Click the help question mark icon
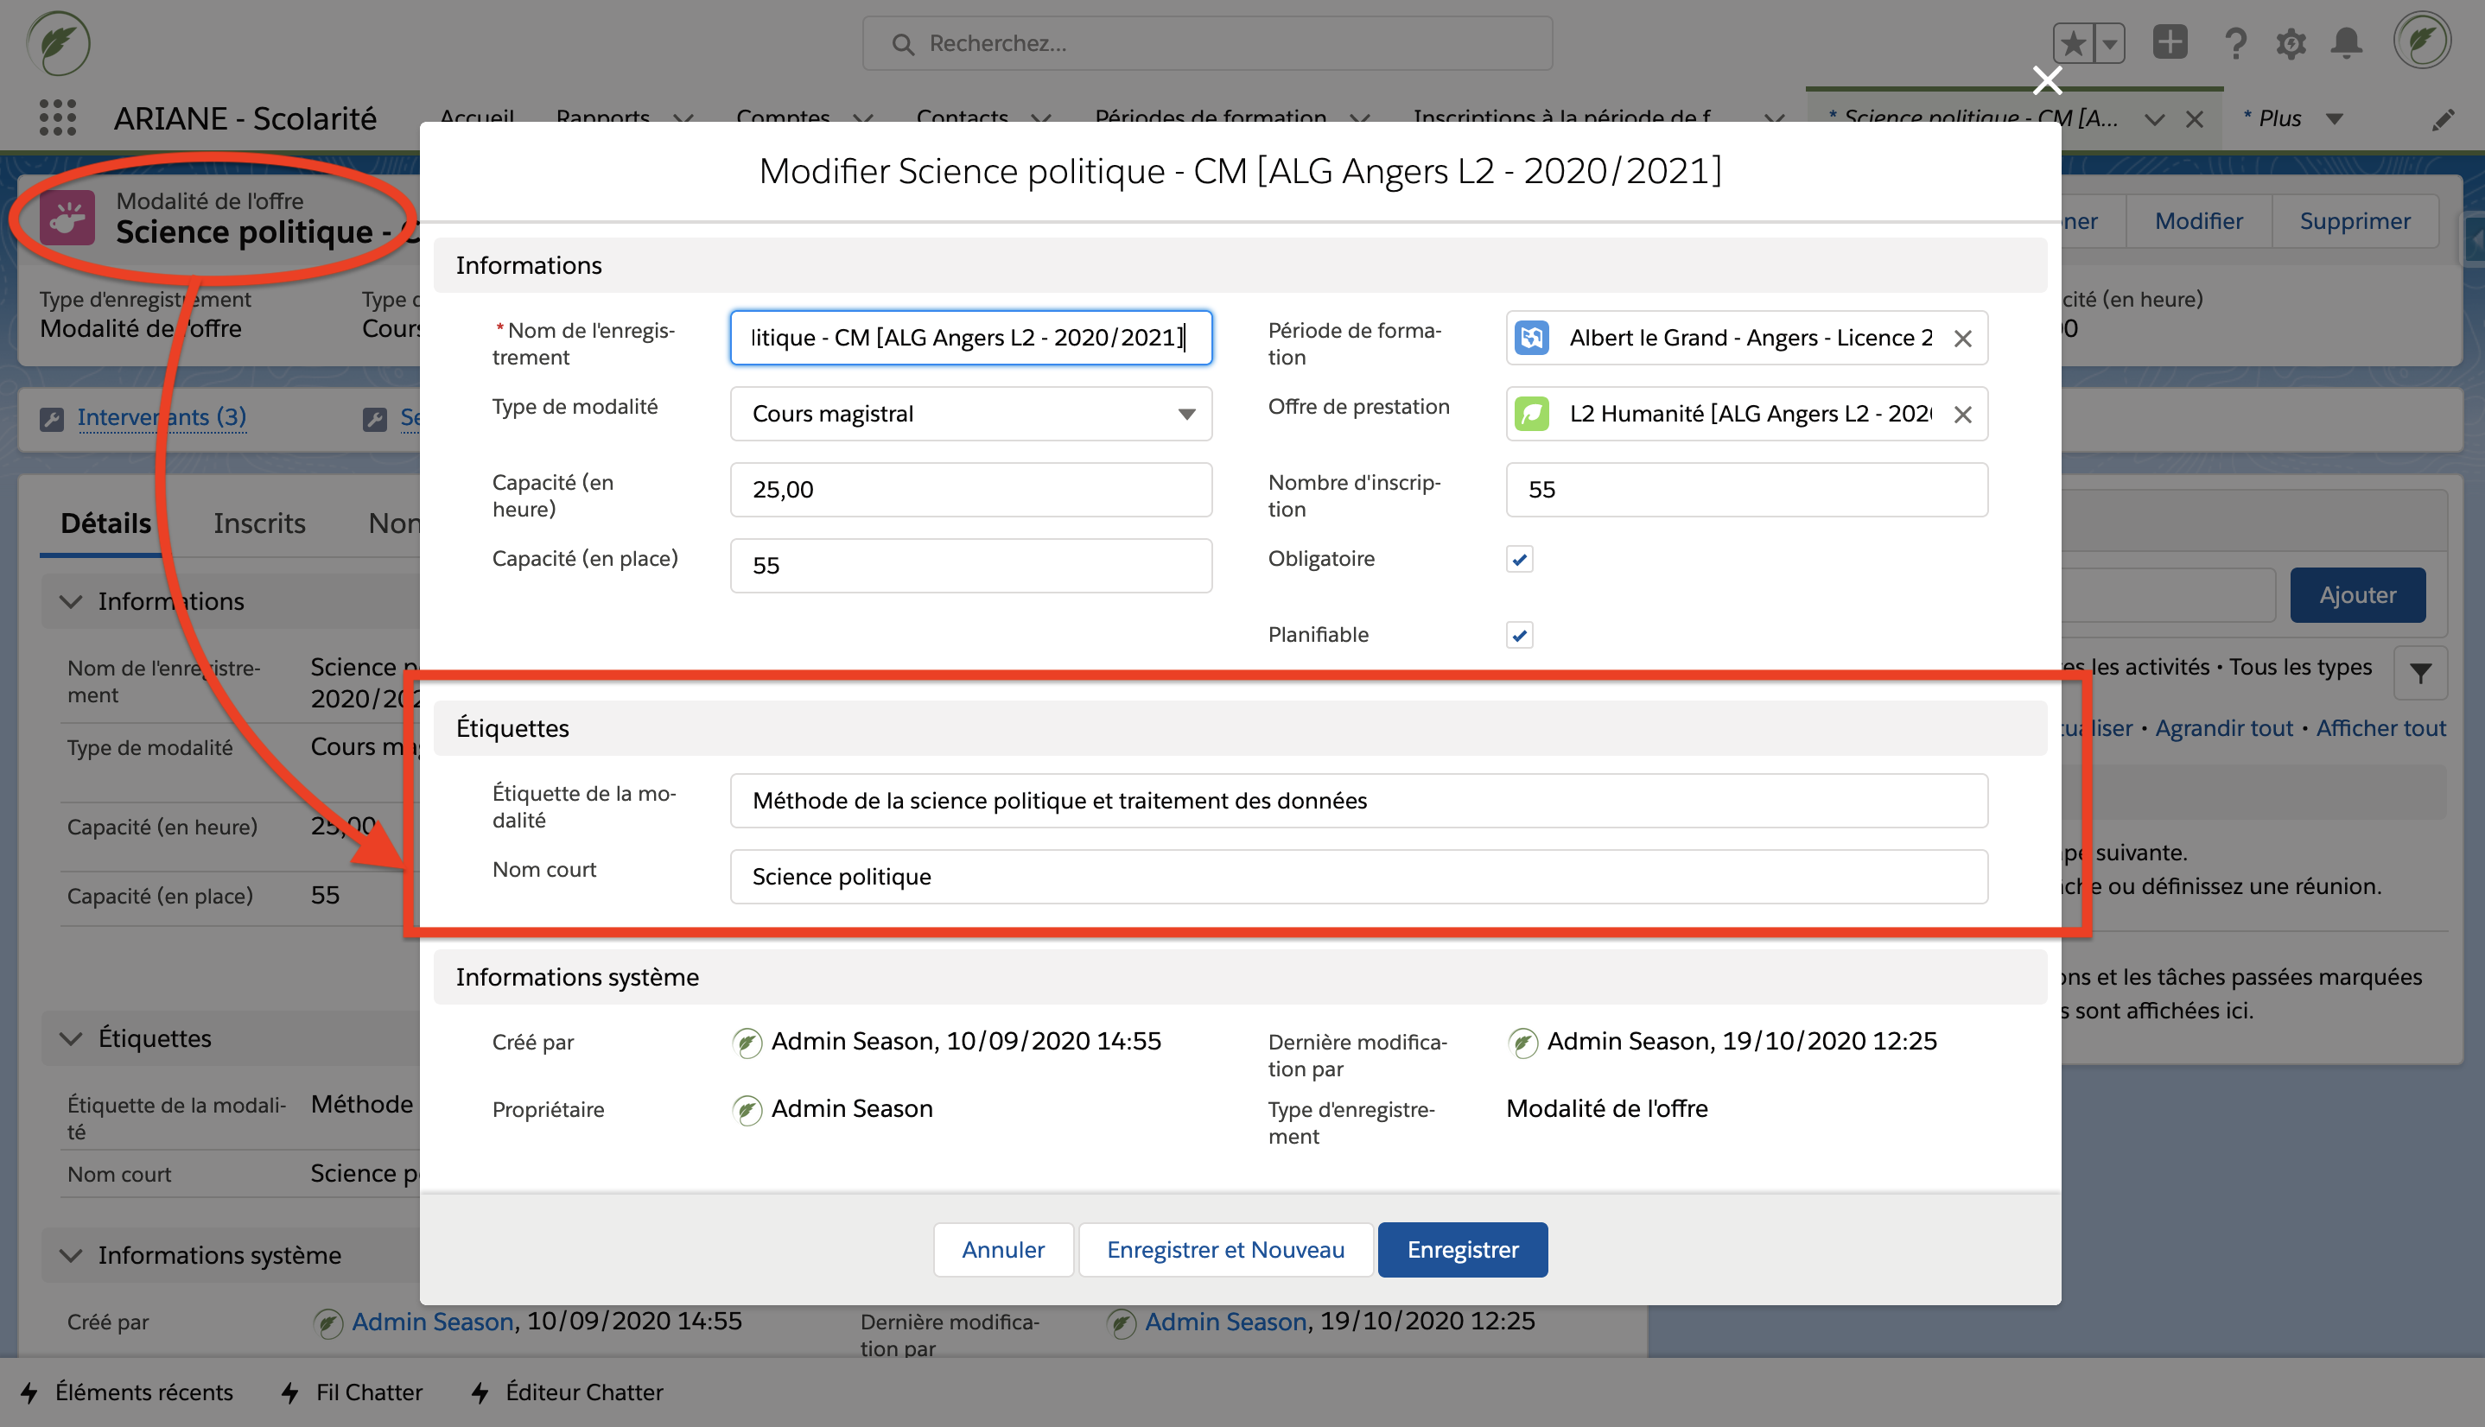Viewport: 2485px width, 1427px height. coord(2234,43)
